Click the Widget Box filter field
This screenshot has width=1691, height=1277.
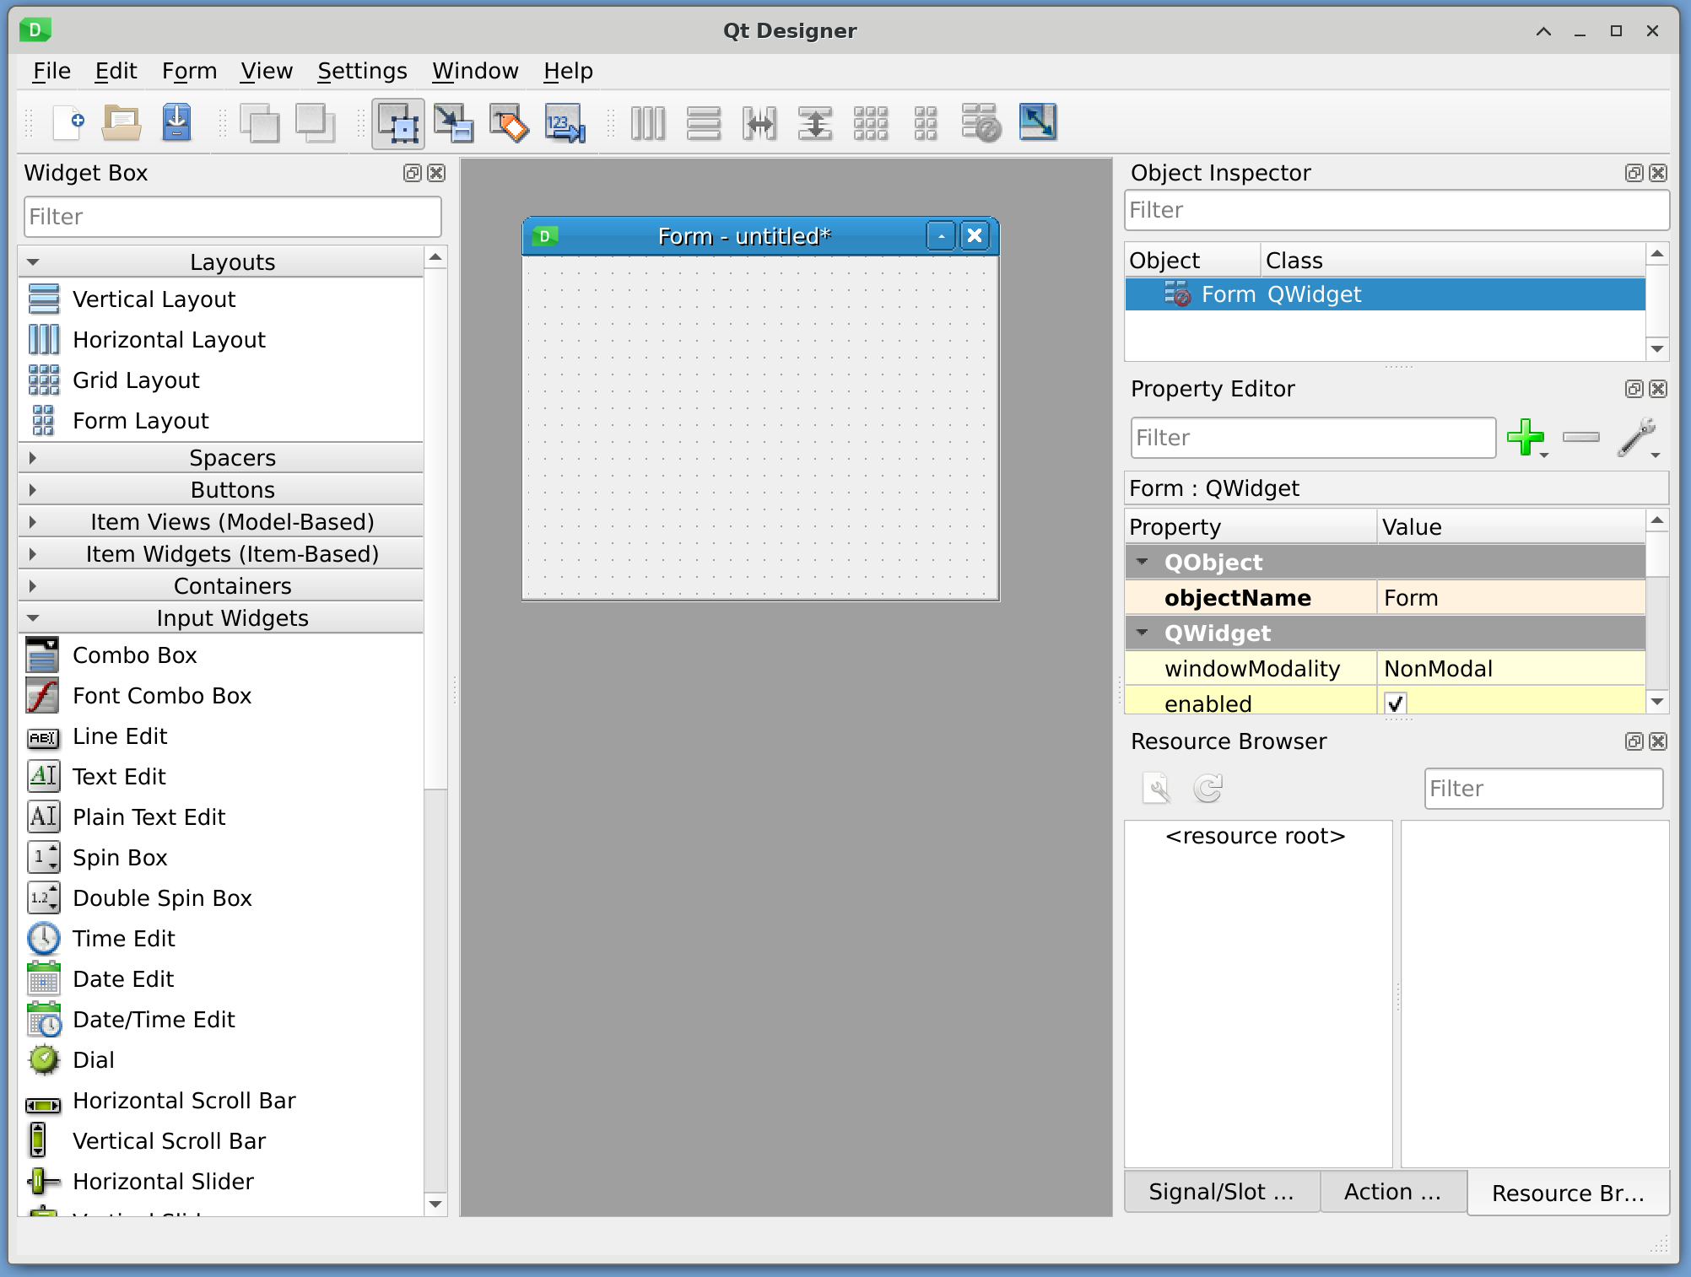[x=232, y=217]
